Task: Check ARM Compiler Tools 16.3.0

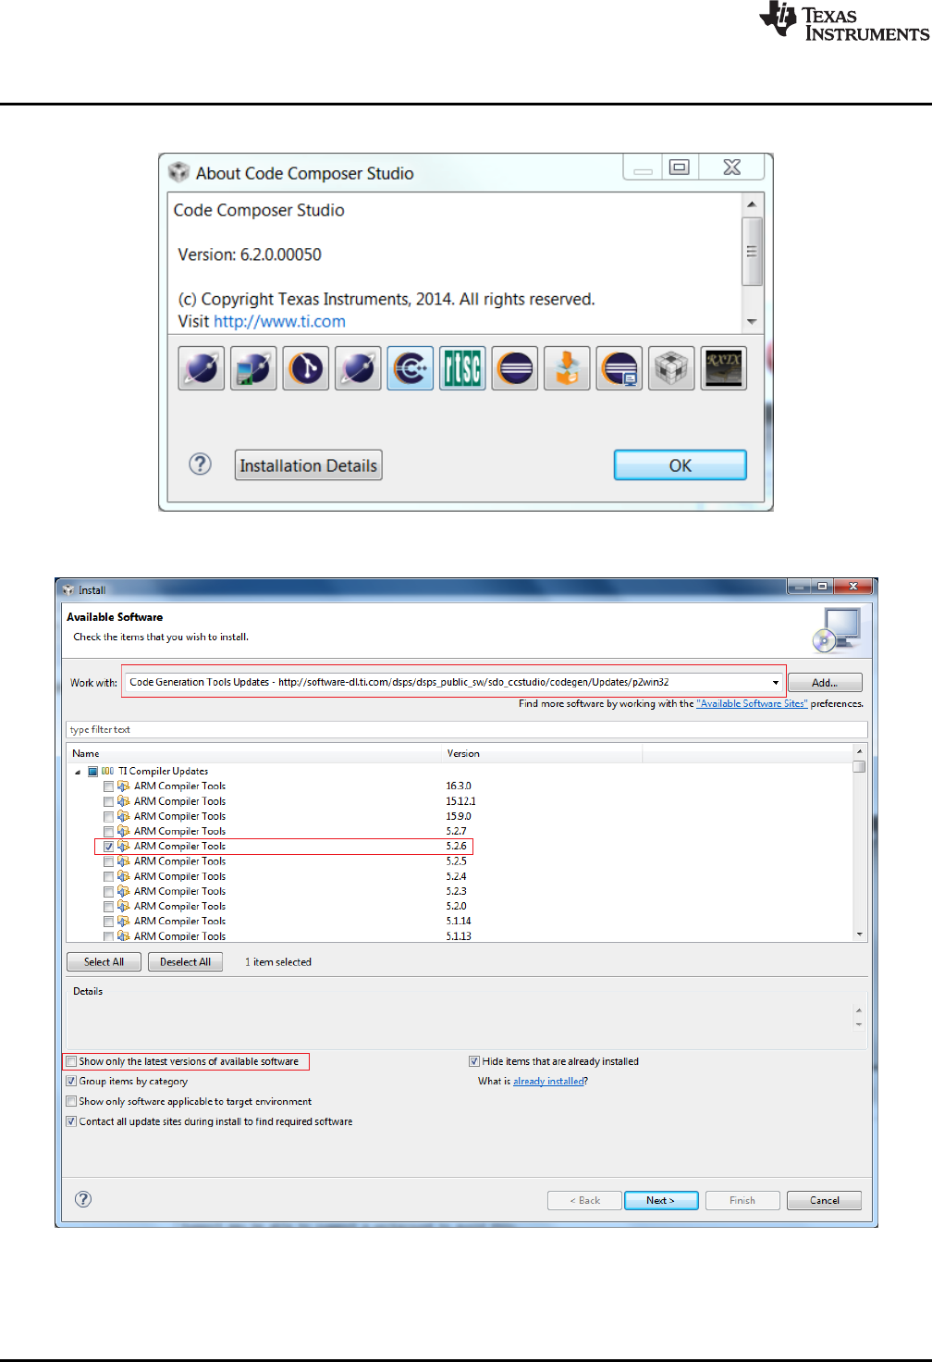Action: [x=108, y=786]
